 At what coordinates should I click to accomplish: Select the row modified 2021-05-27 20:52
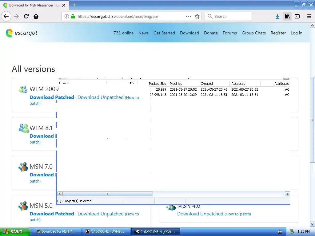220,89
